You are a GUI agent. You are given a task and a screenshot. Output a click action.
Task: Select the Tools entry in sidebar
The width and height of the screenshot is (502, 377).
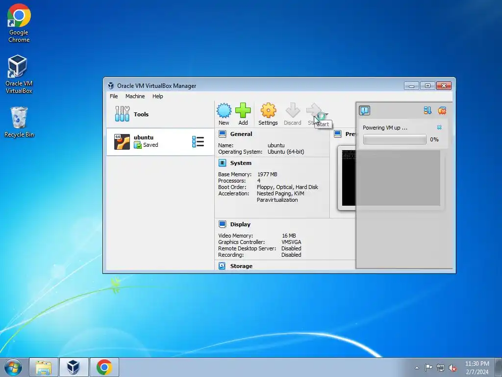tap(160, 114)
